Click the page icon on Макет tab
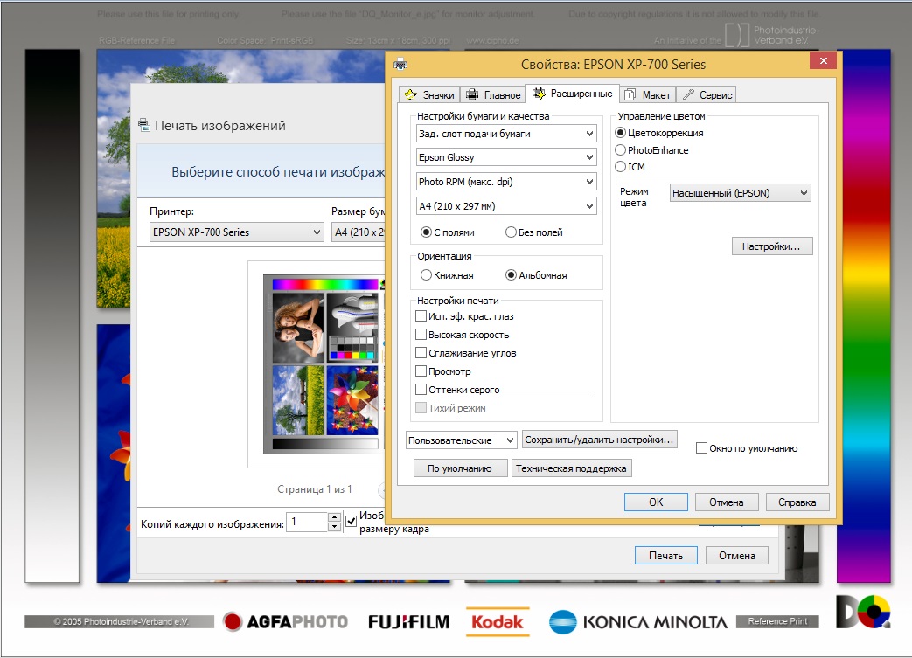 pos(630,94)
